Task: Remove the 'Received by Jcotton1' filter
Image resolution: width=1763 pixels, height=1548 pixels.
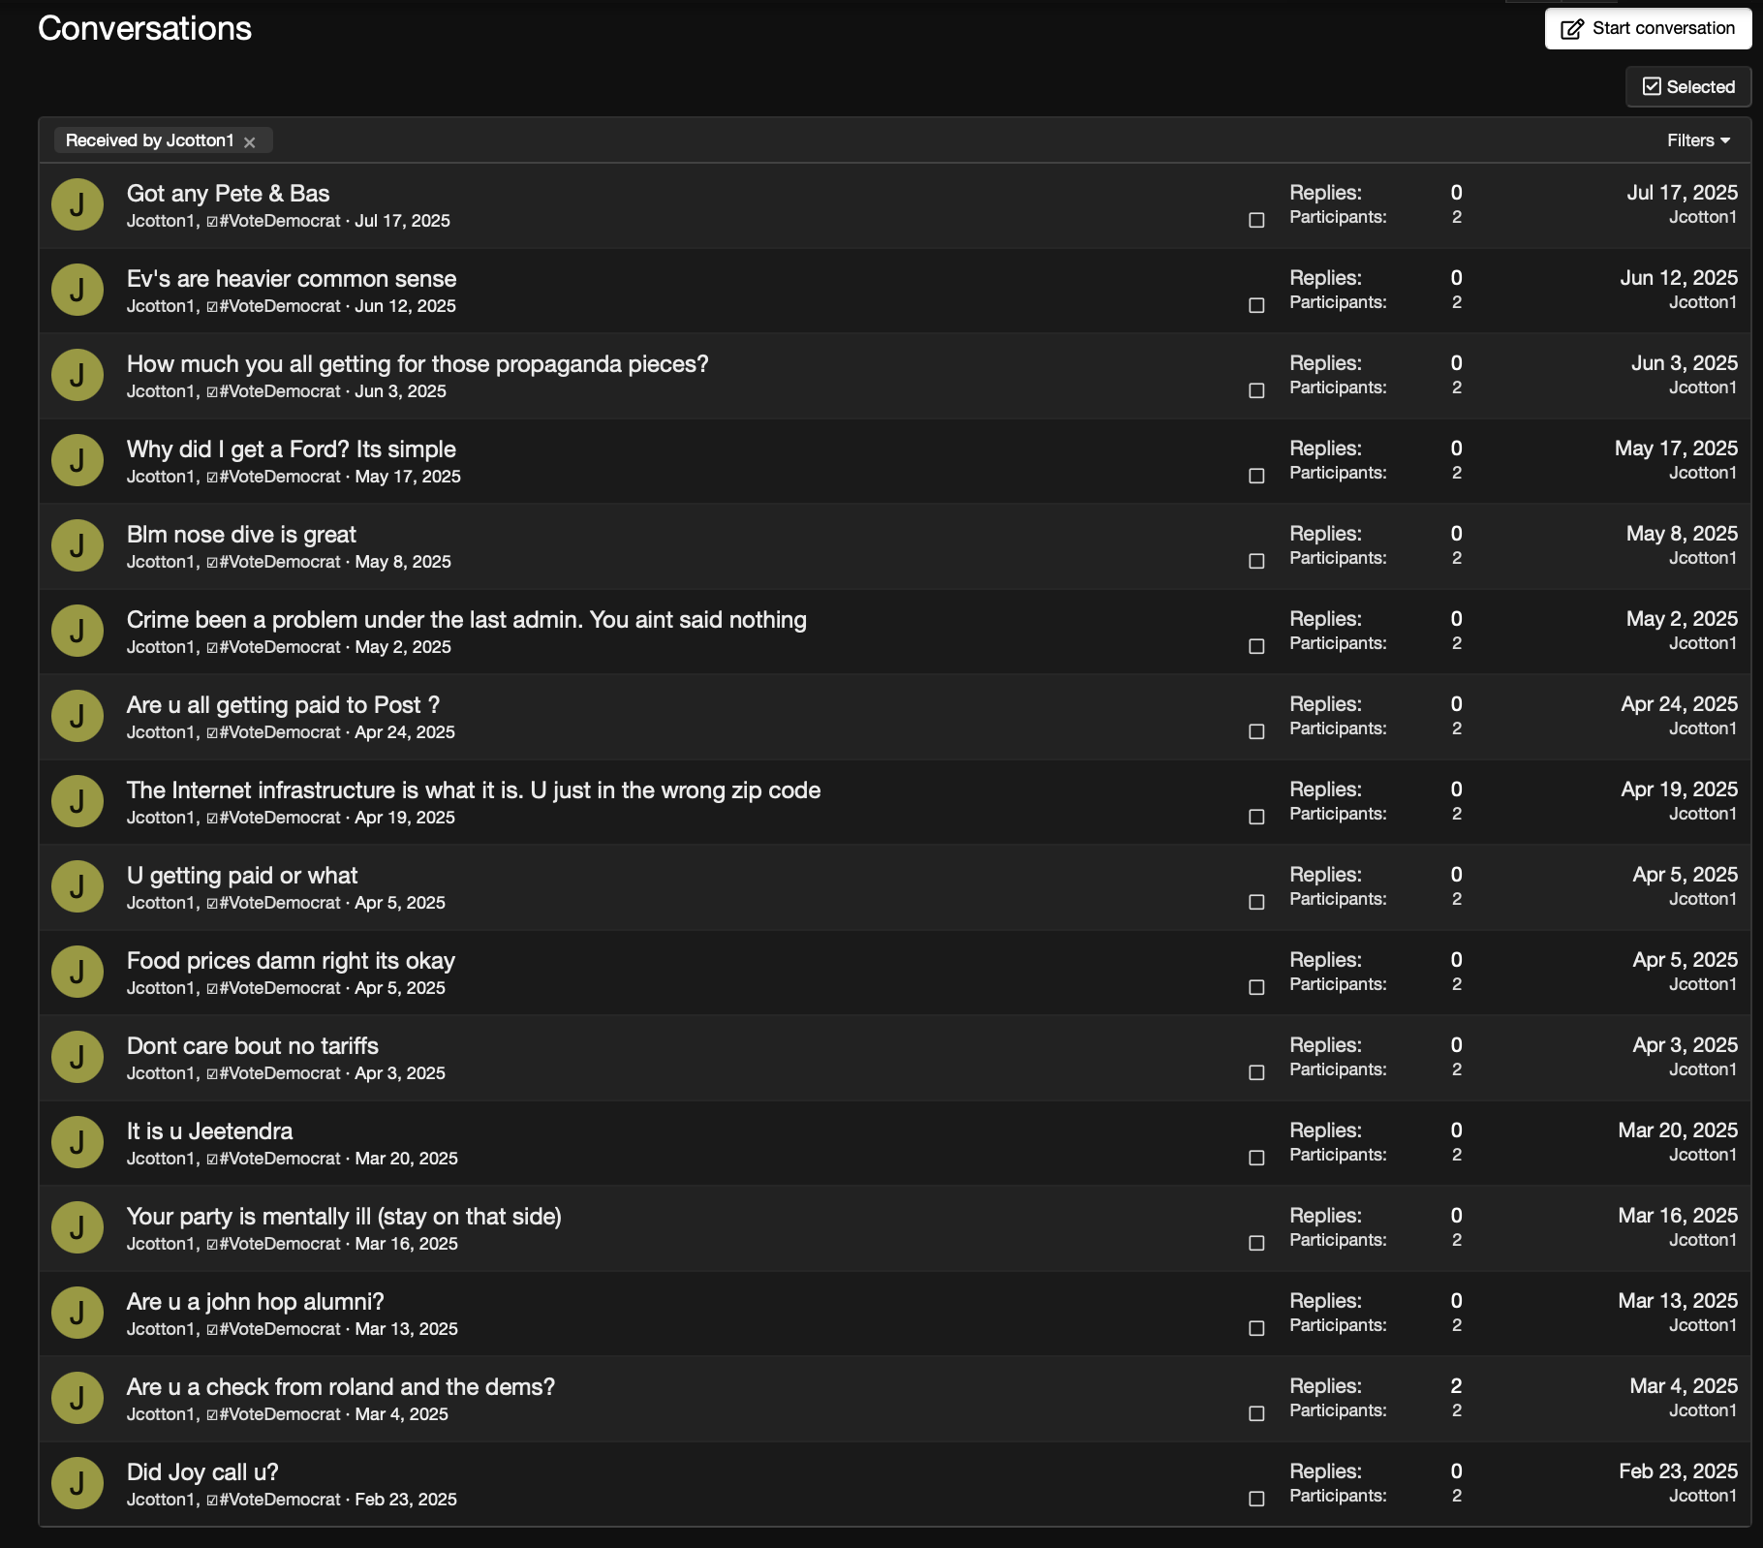Action: click(x=250, y=141)
